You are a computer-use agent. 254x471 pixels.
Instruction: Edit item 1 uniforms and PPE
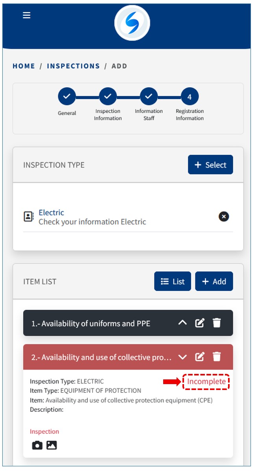200,323
